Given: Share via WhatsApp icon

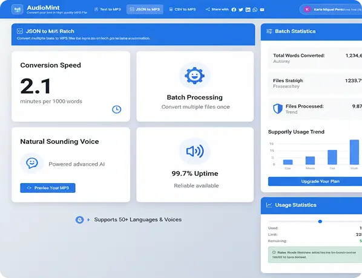Looking at the screenshot, I should coord(255,10).
